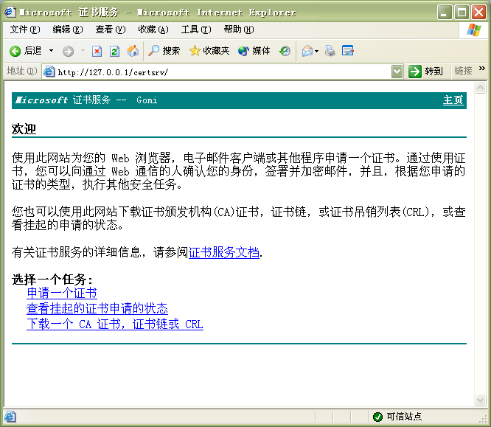Screen dimensions: 491x427
Task: Open the 工具(T) menu
Action: click(196, 29)
